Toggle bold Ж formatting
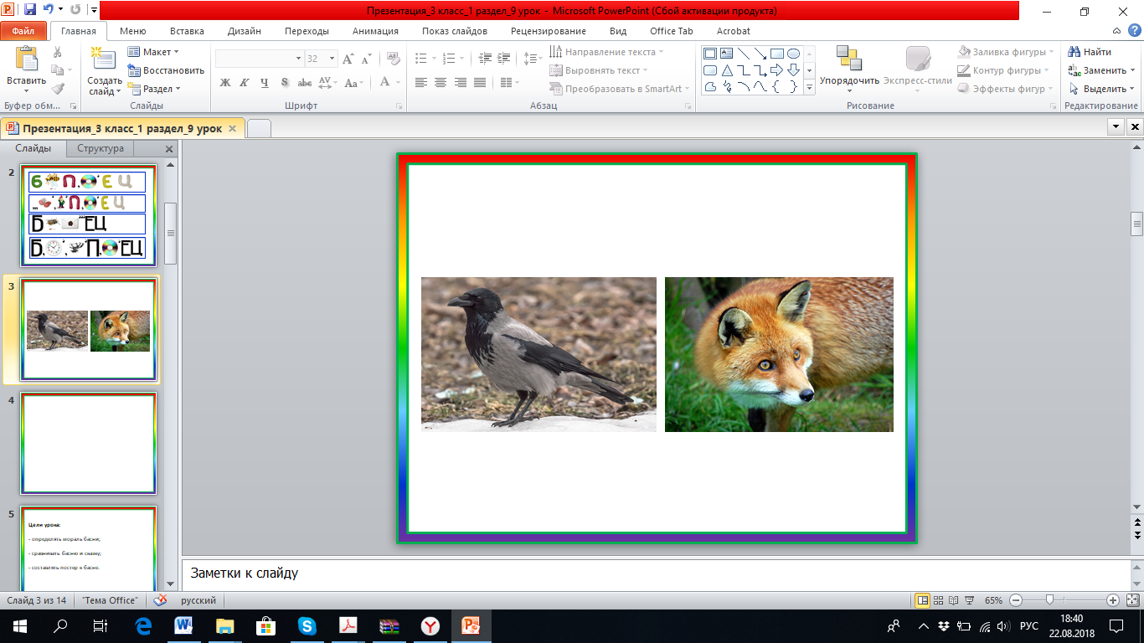1144x643 pixels. [224, 83]
